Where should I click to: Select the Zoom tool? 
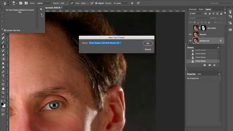[x=3, y=93]
